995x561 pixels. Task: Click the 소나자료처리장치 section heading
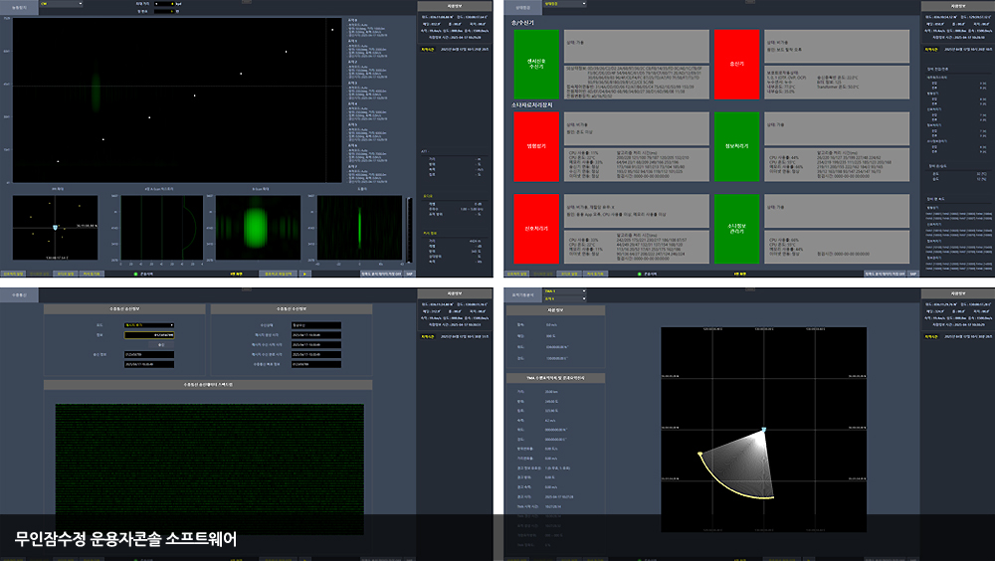point(531,104)
